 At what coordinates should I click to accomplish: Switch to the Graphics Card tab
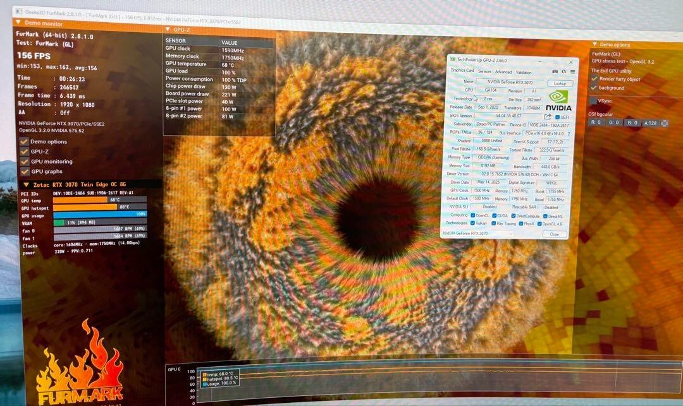point(462,70)
